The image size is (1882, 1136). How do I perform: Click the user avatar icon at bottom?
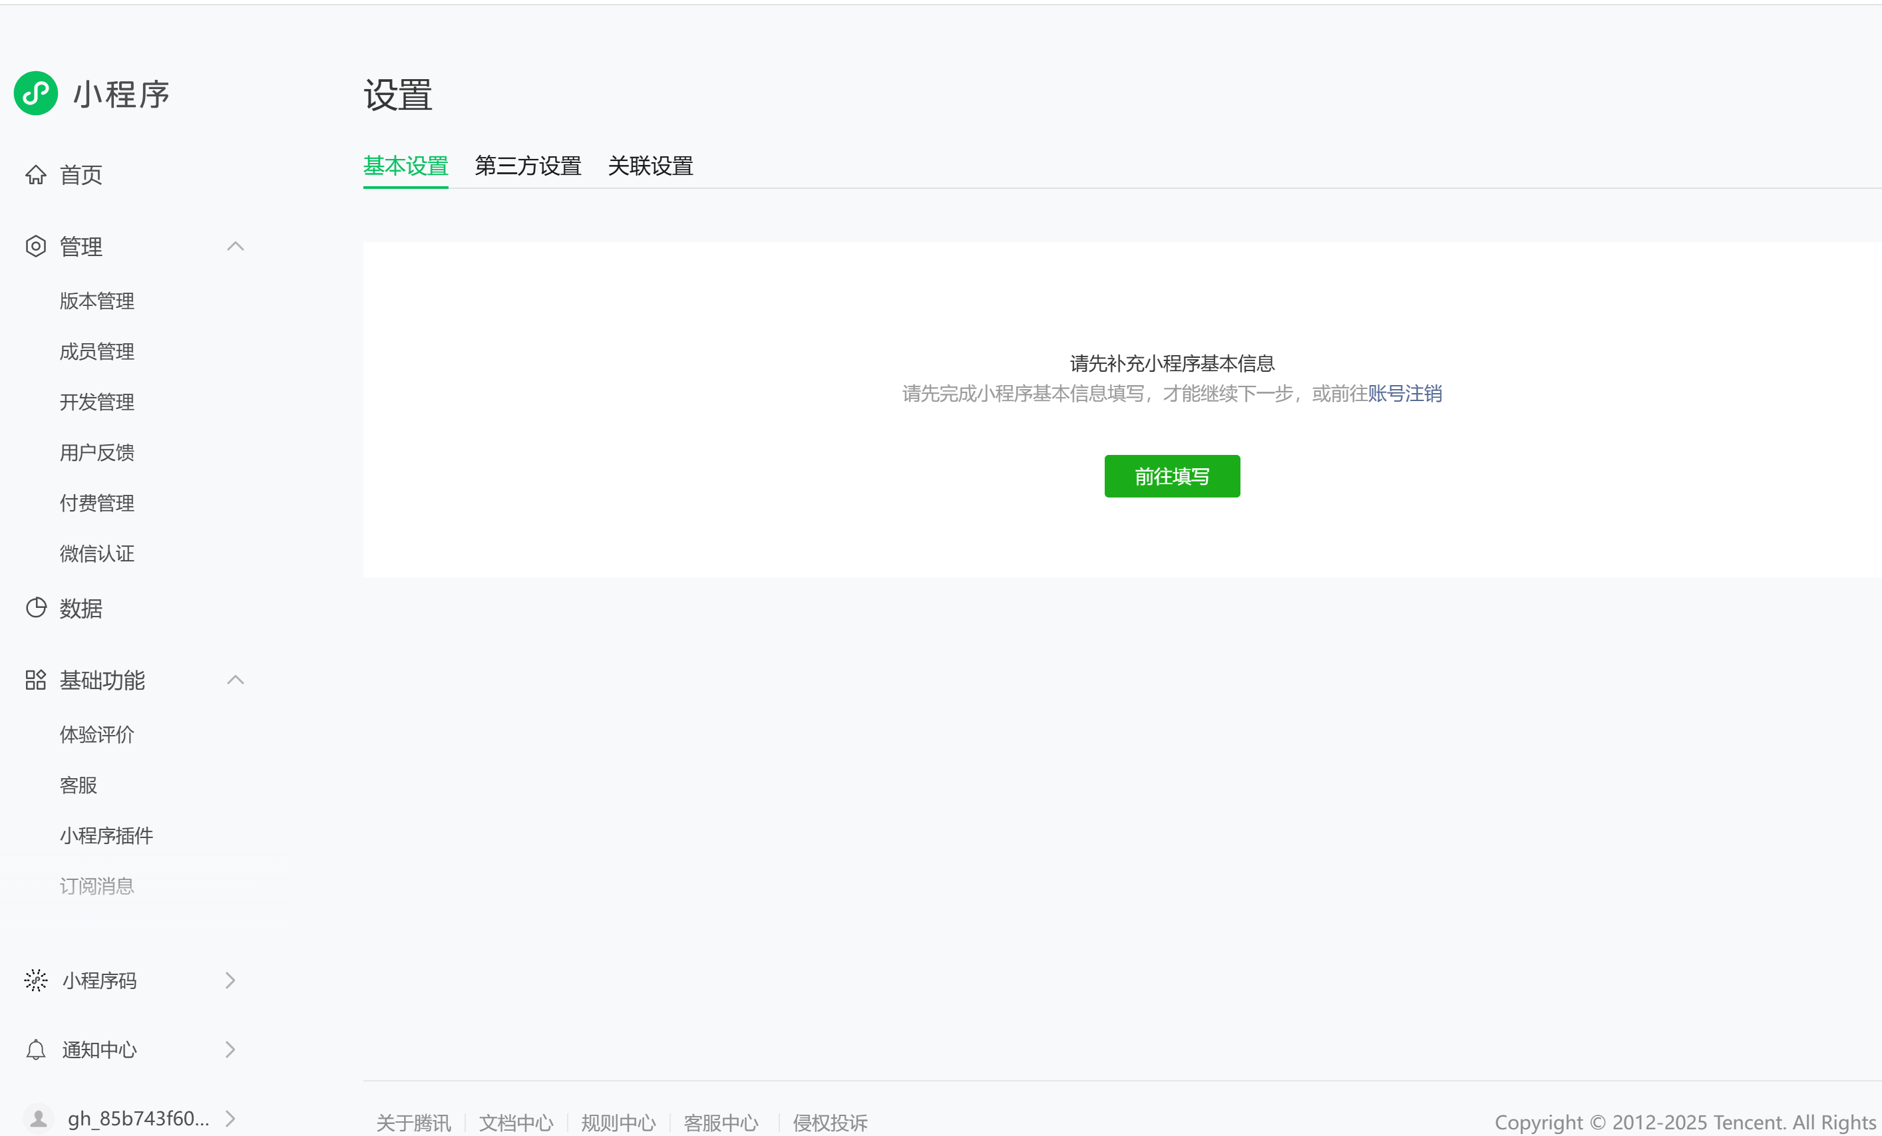(38, 1119)
